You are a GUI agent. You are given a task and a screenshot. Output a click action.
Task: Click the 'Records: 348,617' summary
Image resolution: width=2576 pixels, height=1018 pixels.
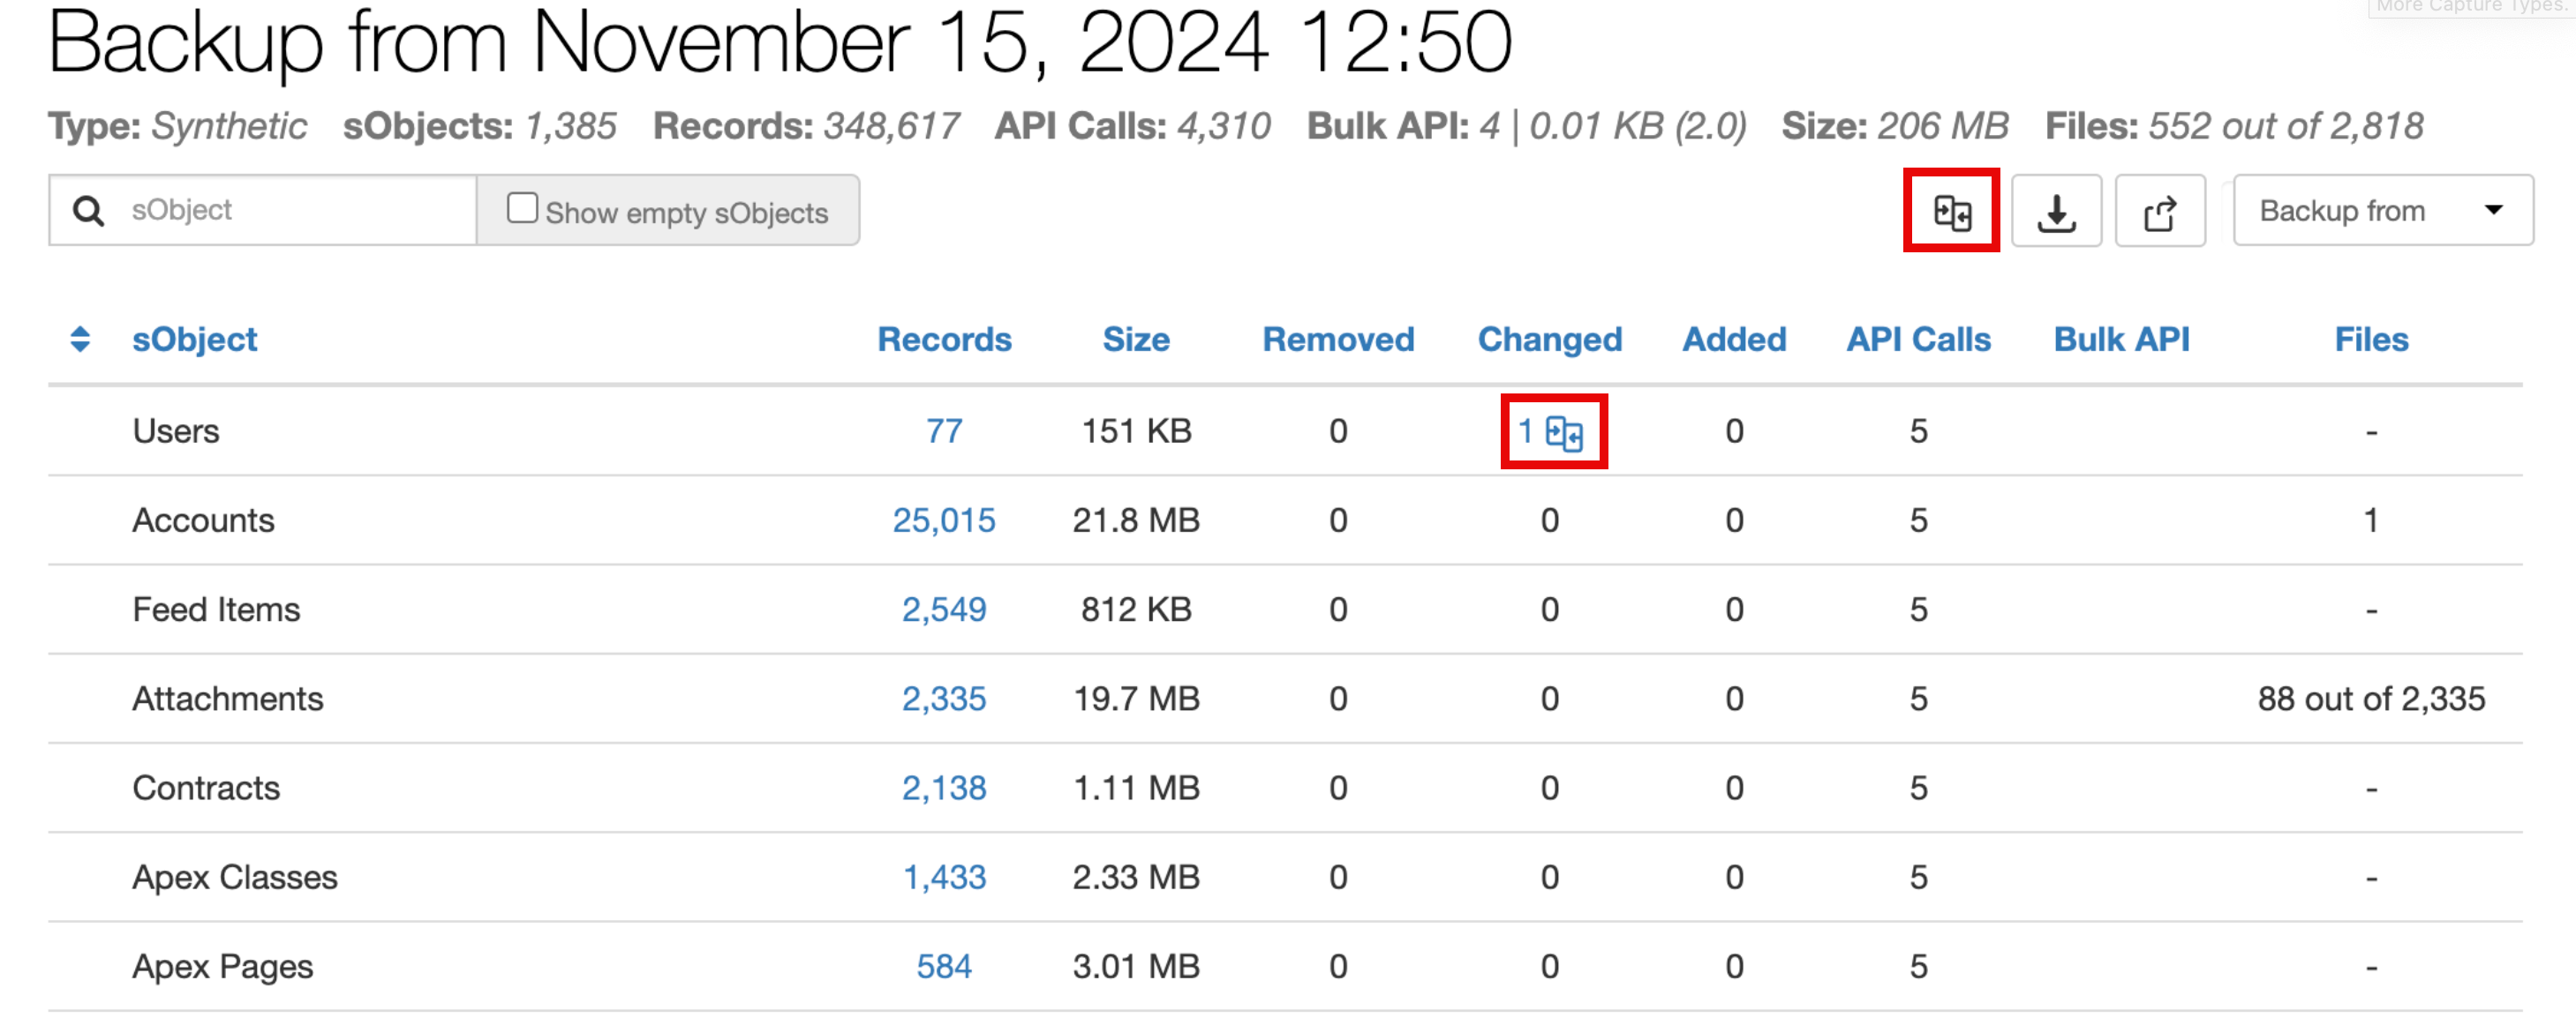tap(806, 126)
